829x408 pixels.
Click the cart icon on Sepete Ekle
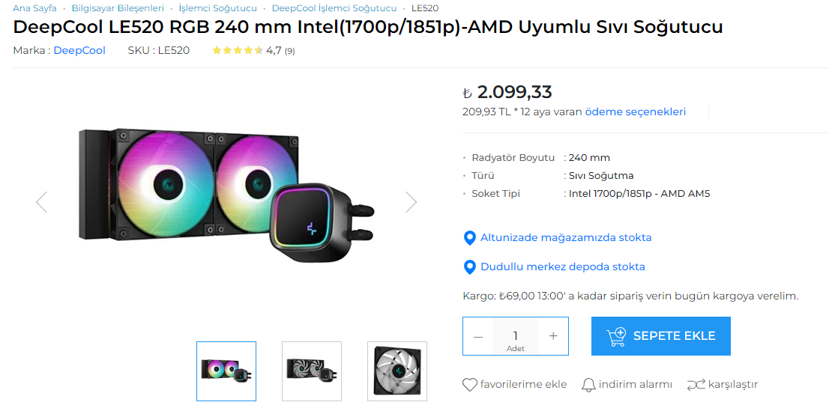[616, 336]
